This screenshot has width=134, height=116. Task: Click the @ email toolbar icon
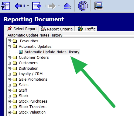click(83, 6)
